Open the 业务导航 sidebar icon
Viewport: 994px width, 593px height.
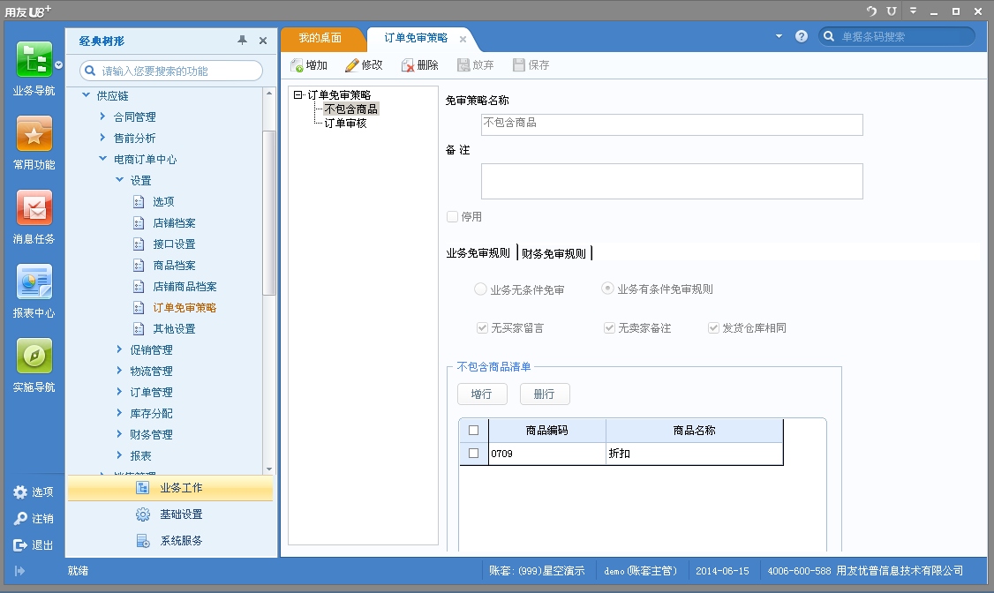click(34, 60)
